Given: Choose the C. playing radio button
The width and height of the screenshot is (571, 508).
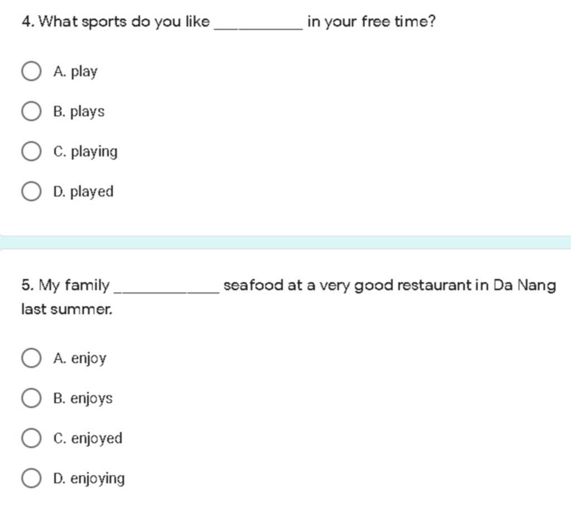Looking at the screenshot, I should coord(31,151).
